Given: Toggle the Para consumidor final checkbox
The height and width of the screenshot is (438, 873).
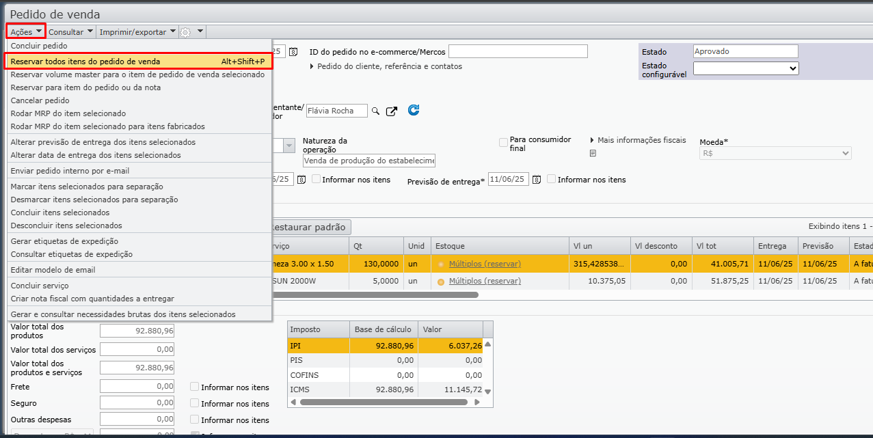Looking at the screenshot, I should (x=504, y=143).
